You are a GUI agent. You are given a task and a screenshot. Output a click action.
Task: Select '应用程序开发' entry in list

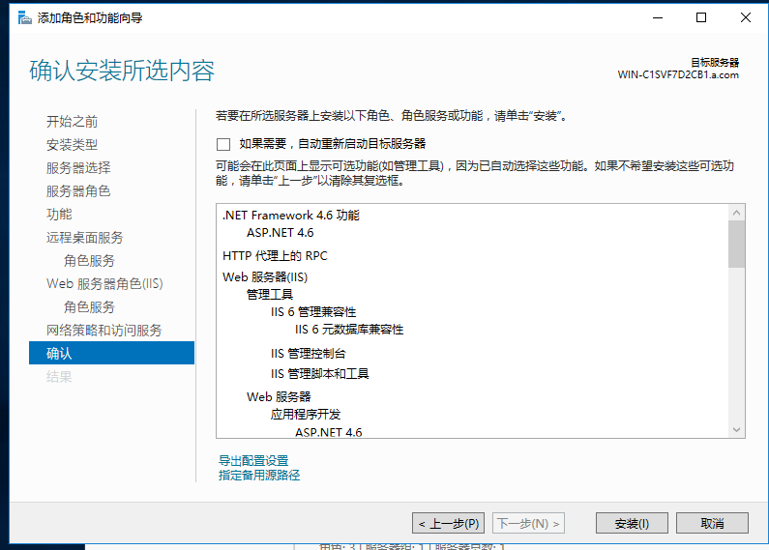(306, 415)
